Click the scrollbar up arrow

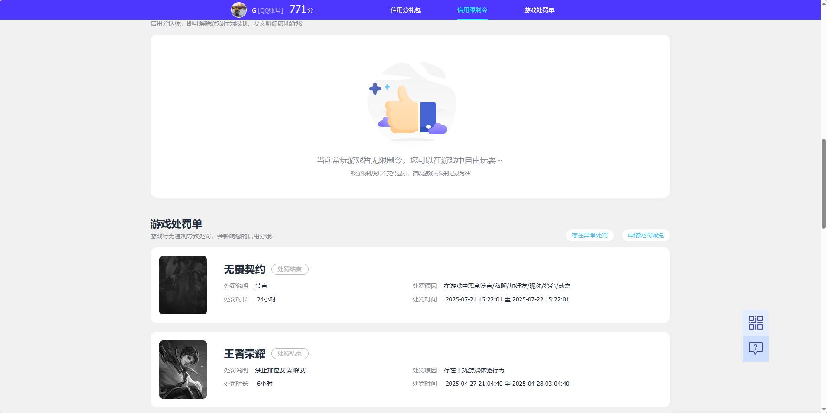[x=824, y=3]
